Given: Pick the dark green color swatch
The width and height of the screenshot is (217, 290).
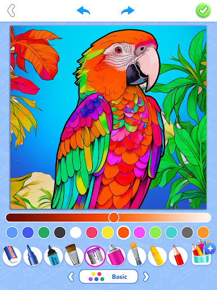Looking at the screenshot, I should point(44,232).
